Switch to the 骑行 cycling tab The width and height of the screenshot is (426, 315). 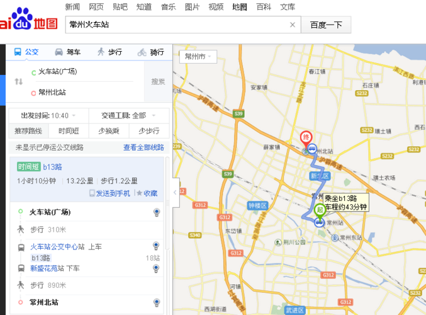pyautogui.click(x=151, y=52)
